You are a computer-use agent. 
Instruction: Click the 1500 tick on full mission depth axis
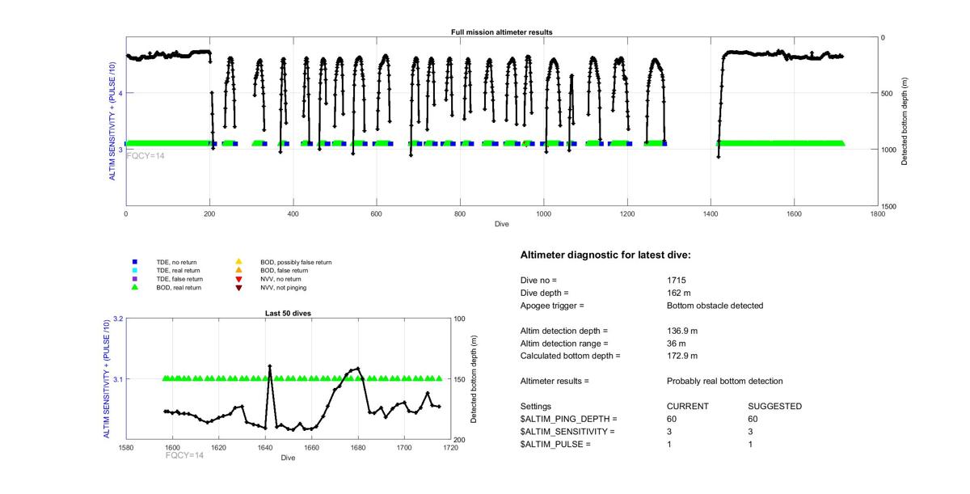(890, 206)
